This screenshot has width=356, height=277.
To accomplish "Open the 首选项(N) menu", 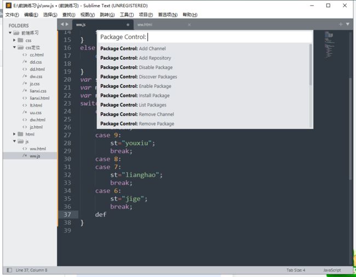I will coord(168,15).
